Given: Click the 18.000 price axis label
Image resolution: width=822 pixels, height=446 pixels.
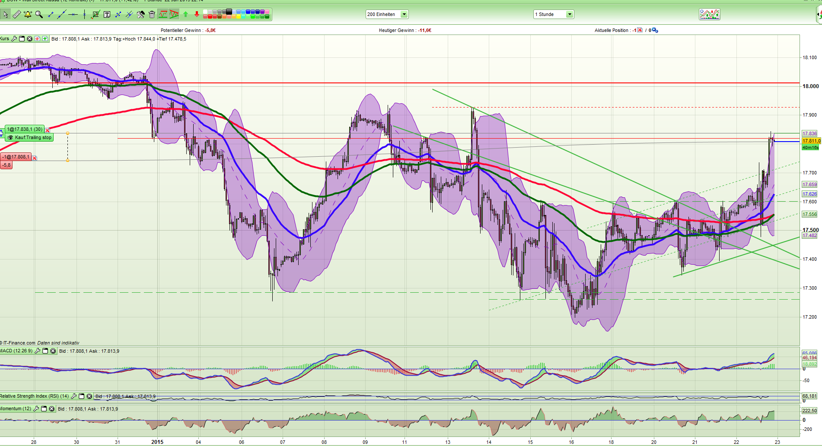Looking at the screenshot, I should [811, 86].
